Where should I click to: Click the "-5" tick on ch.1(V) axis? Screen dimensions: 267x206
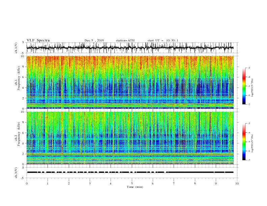[x=23, y=53]
